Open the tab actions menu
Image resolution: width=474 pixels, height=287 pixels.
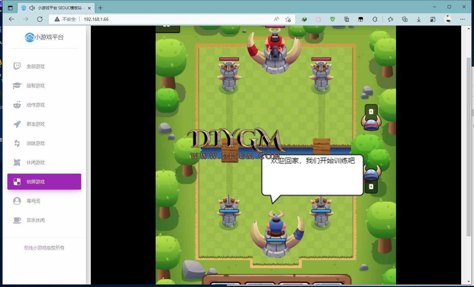10,8
